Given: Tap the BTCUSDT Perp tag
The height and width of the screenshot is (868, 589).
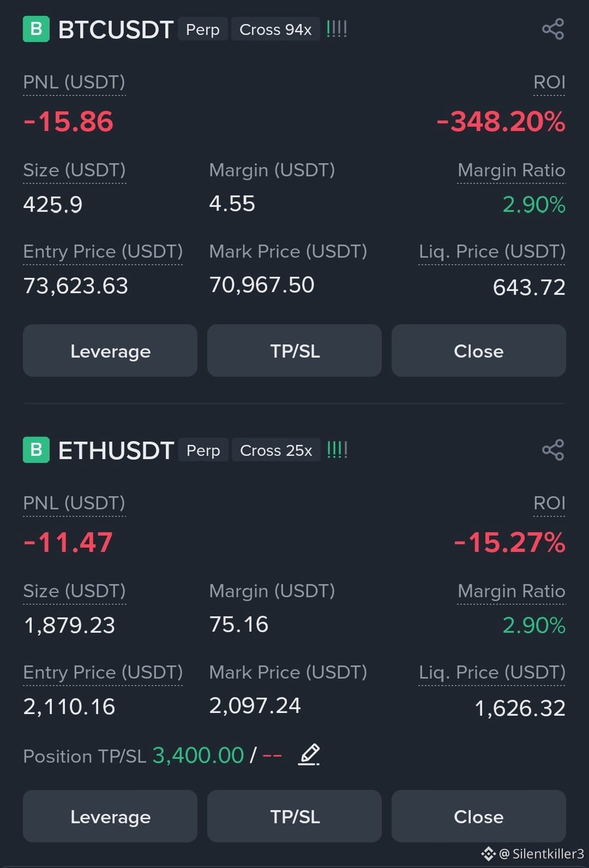Looking at the screenshot, I should pyautogui.click(x=203, y=29).
